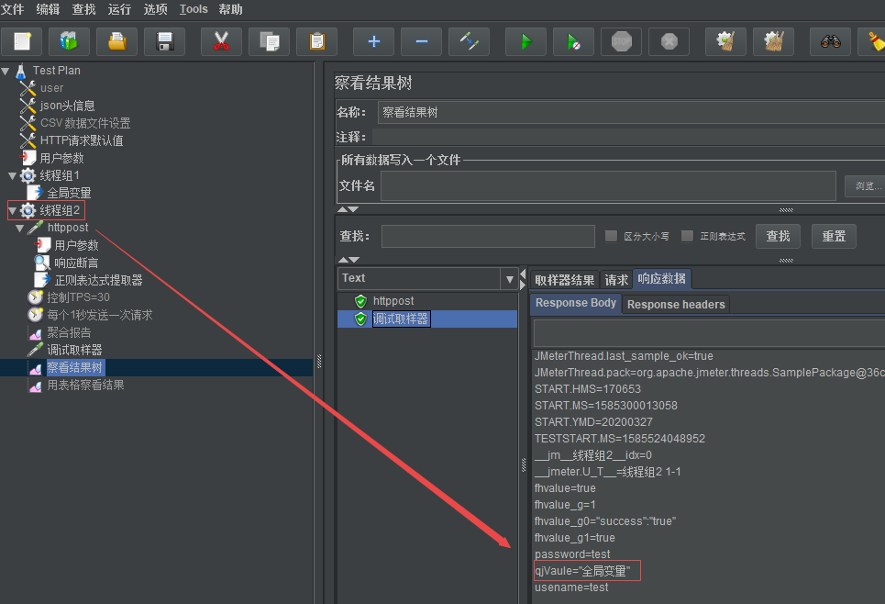The width and height of the screenshot is (885, 604).
Task: Click the New test plan toolbar icon
Action: pos(21,41)
